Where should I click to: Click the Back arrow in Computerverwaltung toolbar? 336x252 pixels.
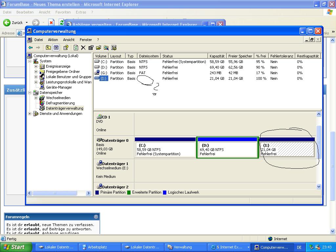(x=31, y=48)
